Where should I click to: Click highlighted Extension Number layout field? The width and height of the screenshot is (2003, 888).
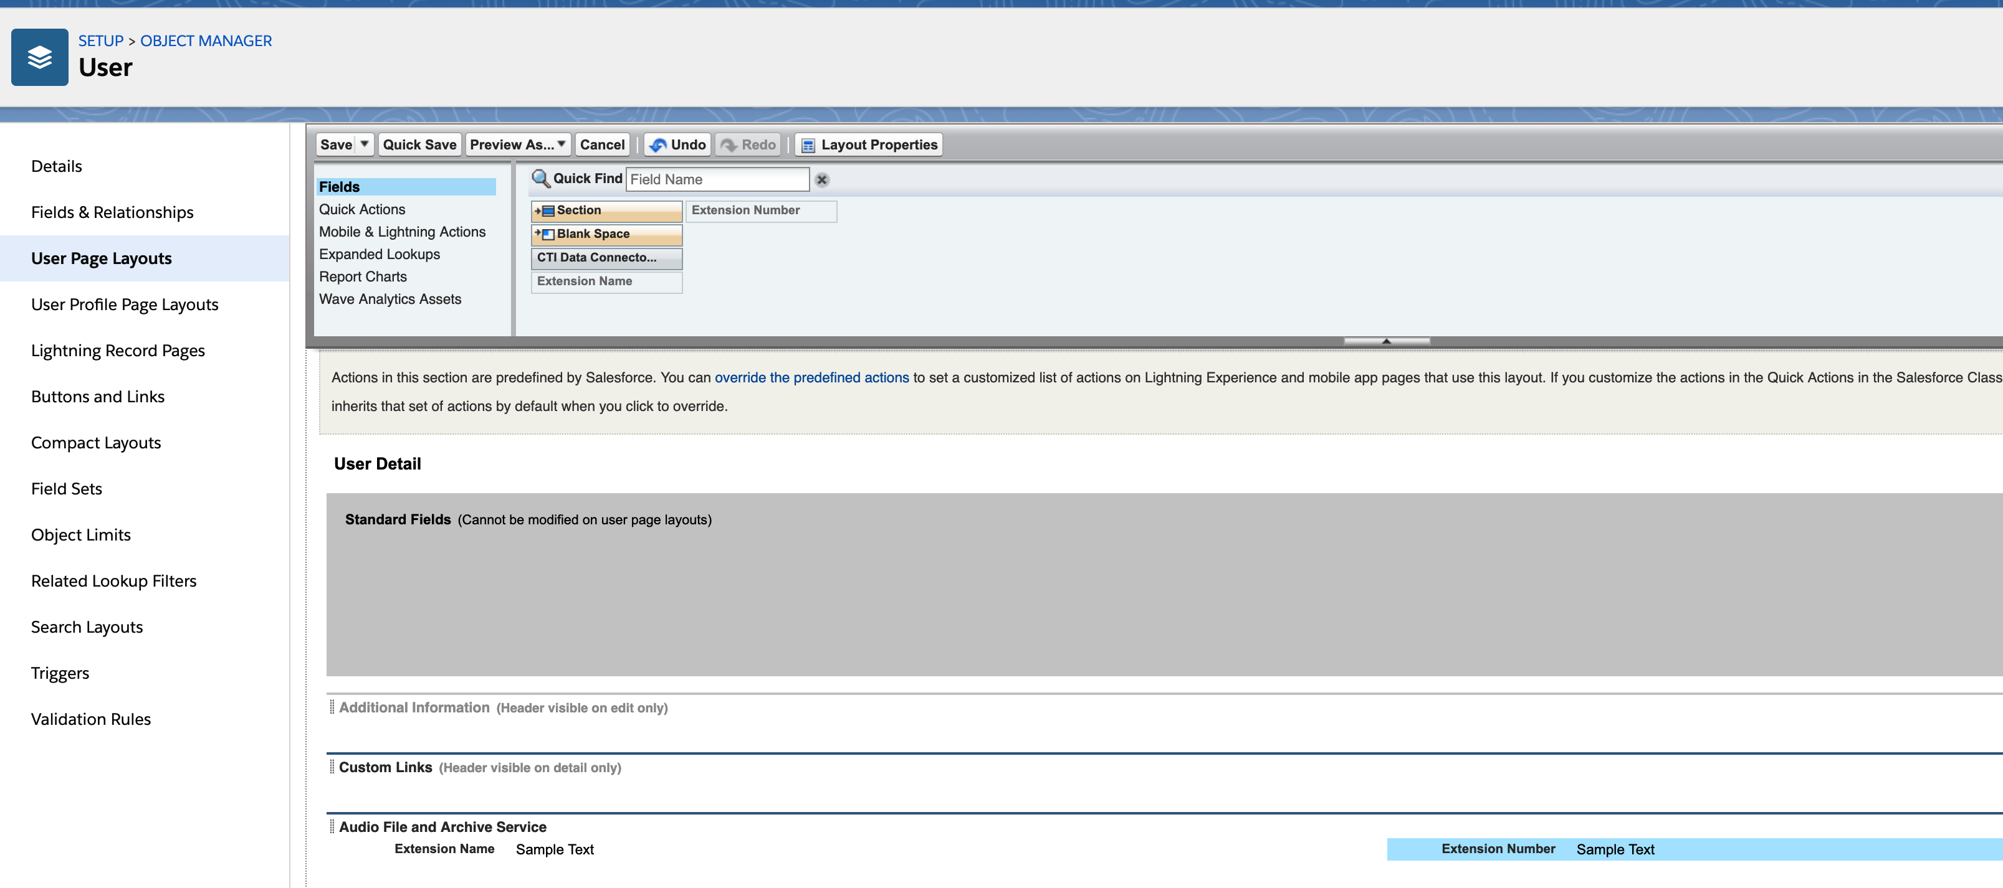1695,849
